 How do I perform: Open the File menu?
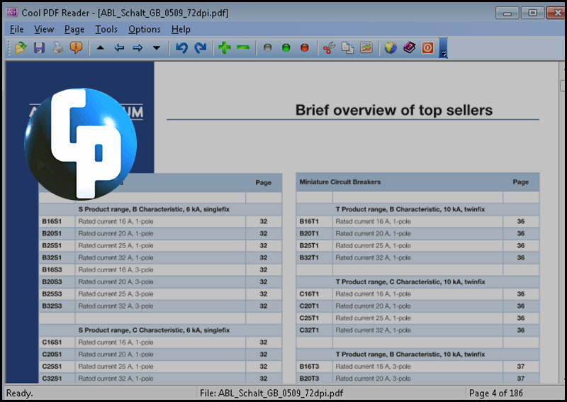coord(16,29)
